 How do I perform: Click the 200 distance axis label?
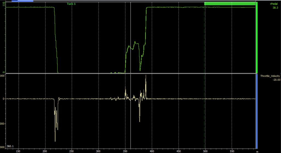point(45,151)
